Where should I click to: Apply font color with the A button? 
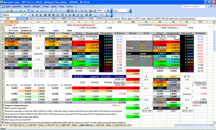pos(107,15)
